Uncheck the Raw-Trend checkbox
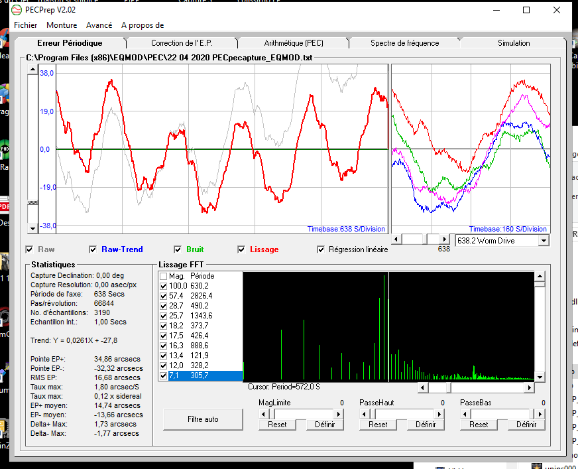Image resolution: width=578 pixels, height=469 pixels. point(93,249)
